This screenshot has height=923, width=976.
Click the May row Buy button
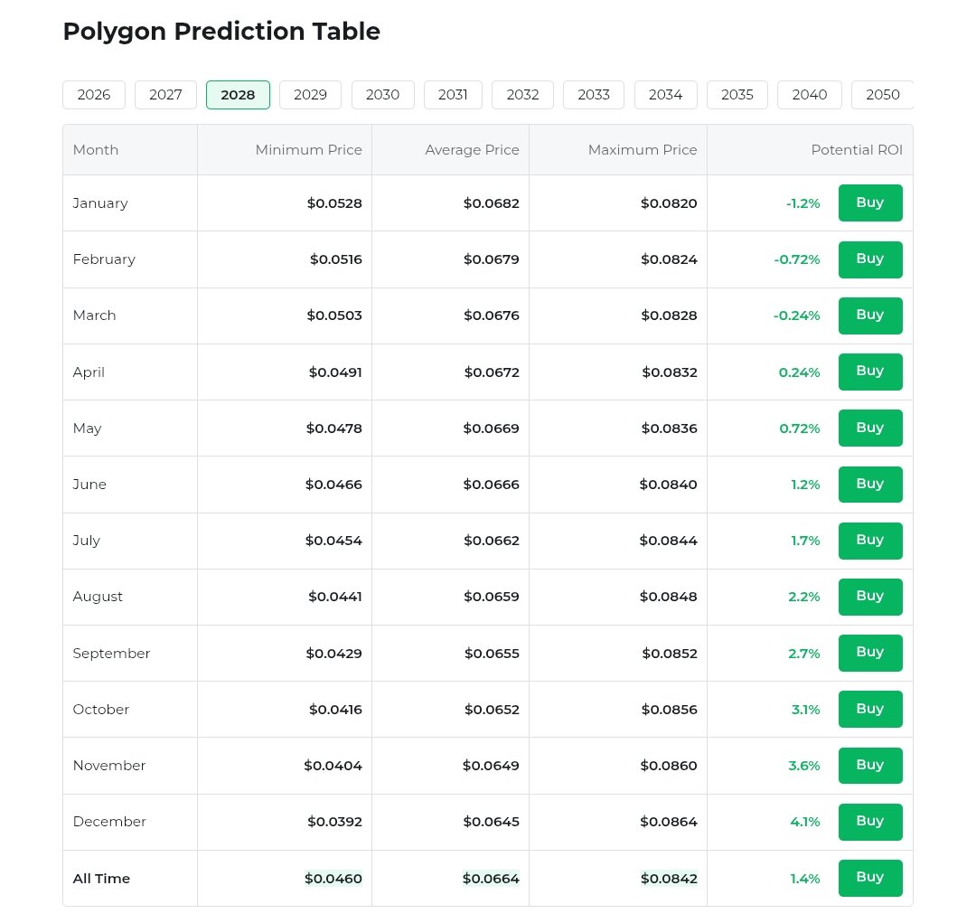pos(869,428)
